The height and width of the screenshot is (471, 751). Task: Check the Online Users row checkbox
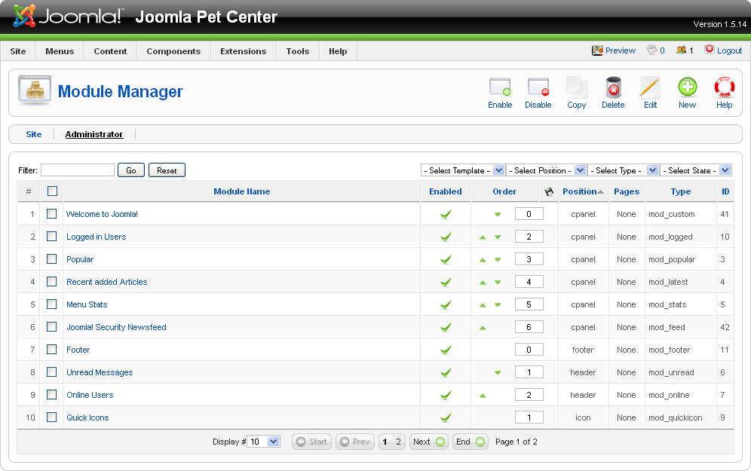[x=52, y=394]
